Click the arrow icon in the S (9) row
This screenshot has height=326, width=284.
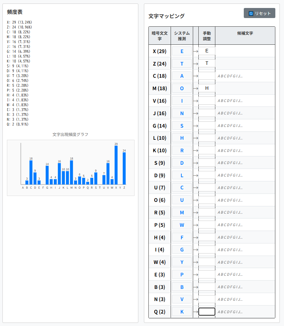pyautogui.click(x=196, y=163)
